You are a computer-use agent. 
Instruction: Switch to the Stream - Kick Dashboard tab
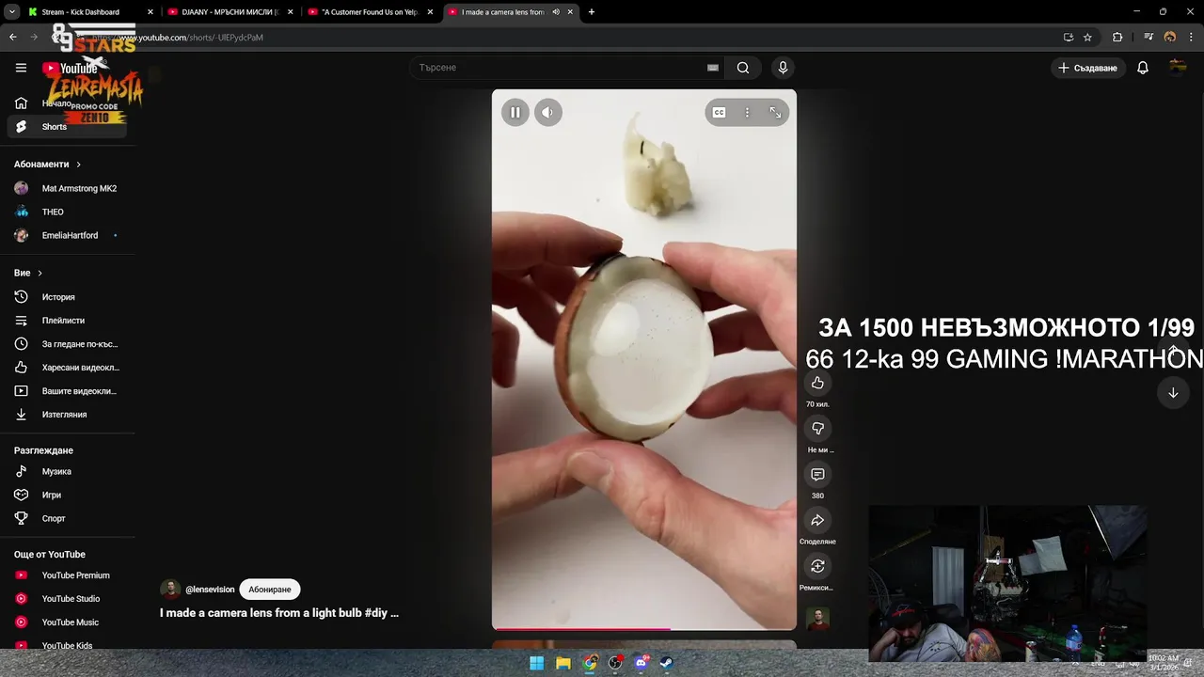[90, 12]
